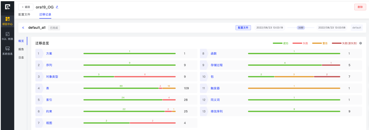
Task: Click orange warning segment of 表 bar
Action: (x=169, y=88)
